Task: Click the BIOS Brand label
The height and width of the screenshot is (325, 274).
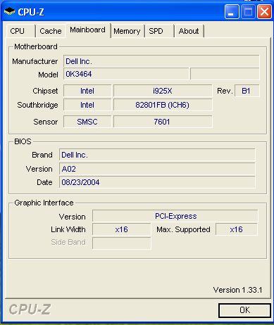Action: (42, 155)
